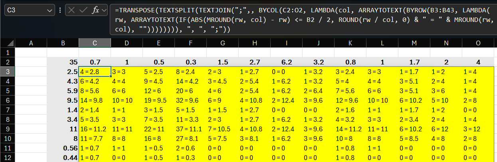Click cell E9 showing 22 = 11
Image resolution: width=497 pixels, height=162 pixels.
[158, 129]
